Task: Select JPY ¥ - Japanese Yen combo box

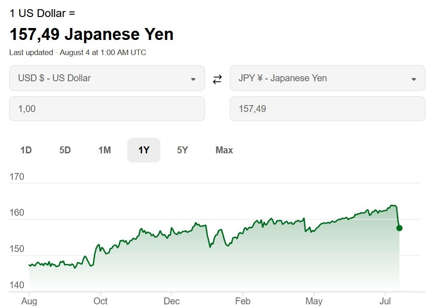Action: coord(328,78)
